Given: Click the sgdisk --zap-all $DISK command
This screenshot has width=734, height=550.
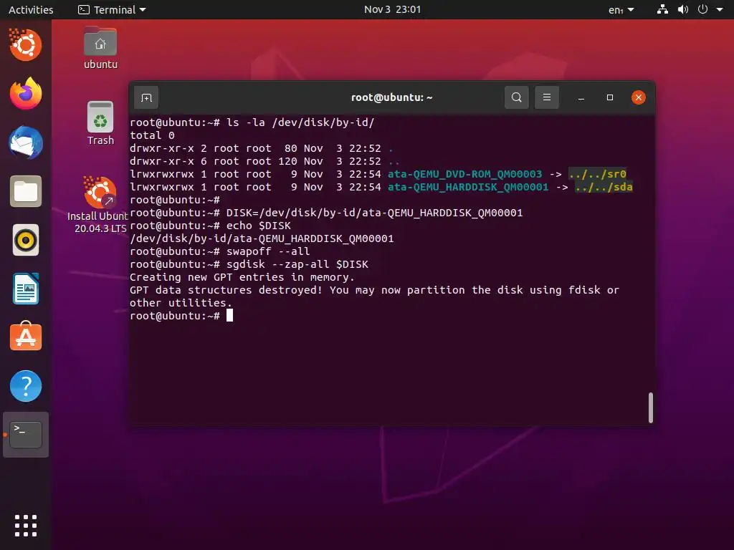Looking at the screenshot, I should click(297, 264).
